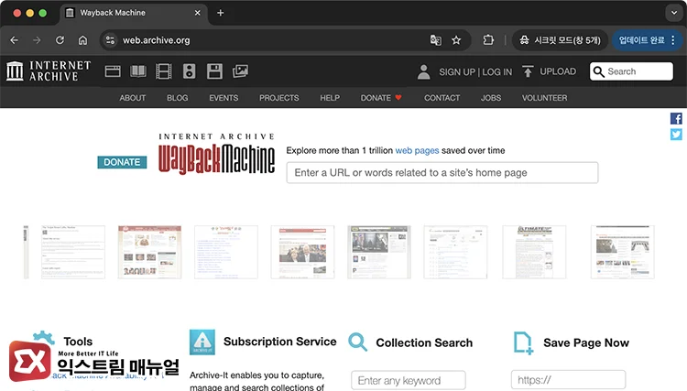Focus the Save Page Now https:// field

[x=568, y=380]
